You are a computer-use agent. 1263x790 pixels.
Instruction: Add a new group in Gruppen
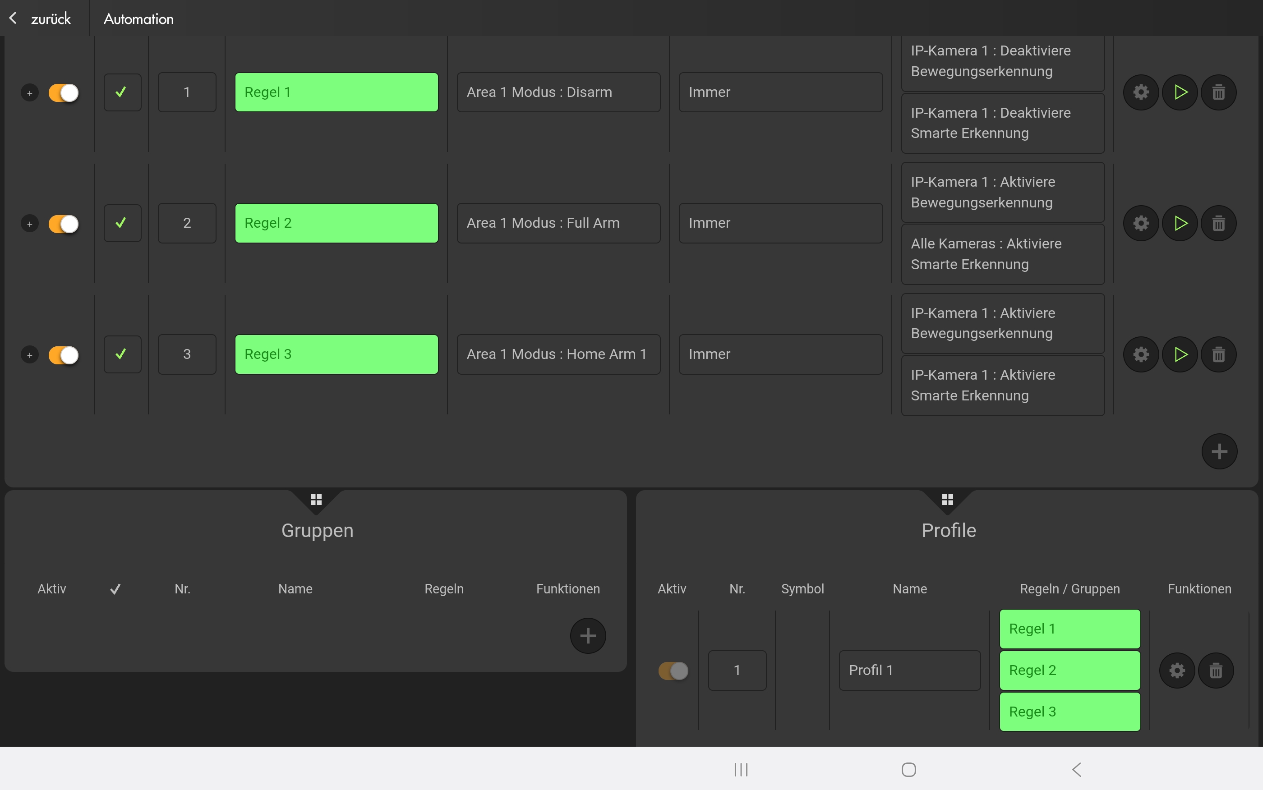(587, 636)
